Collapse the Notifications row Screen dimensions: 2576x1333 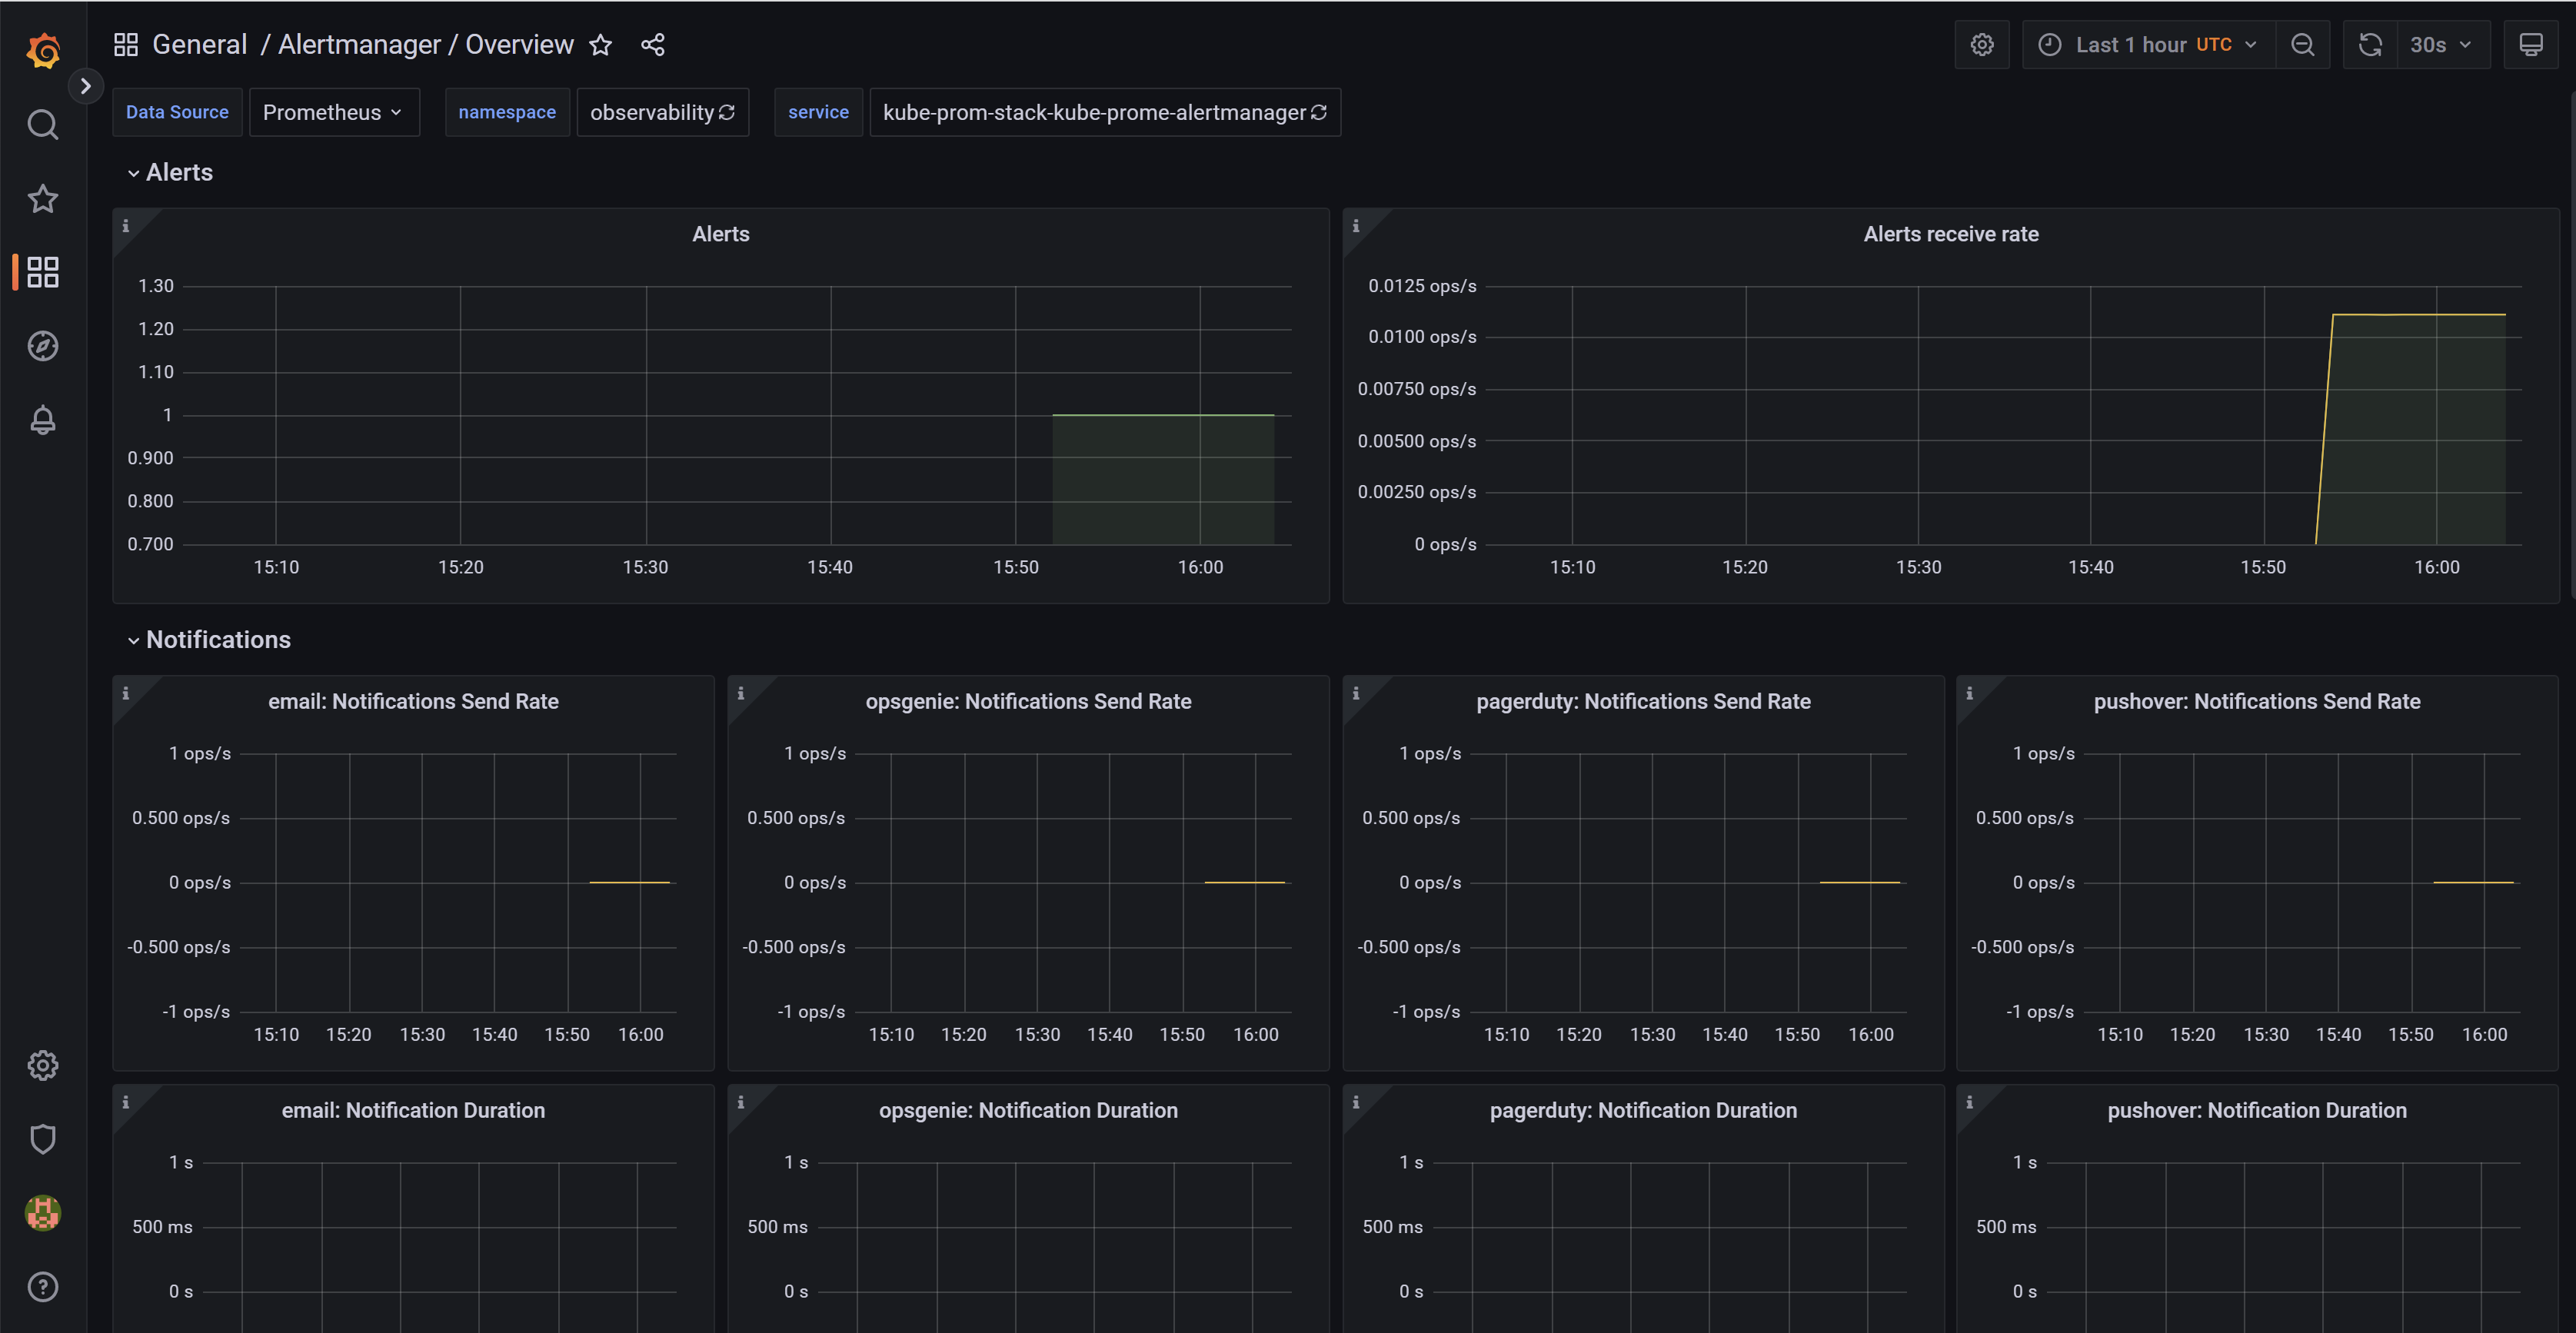click(x=209, y=639)
